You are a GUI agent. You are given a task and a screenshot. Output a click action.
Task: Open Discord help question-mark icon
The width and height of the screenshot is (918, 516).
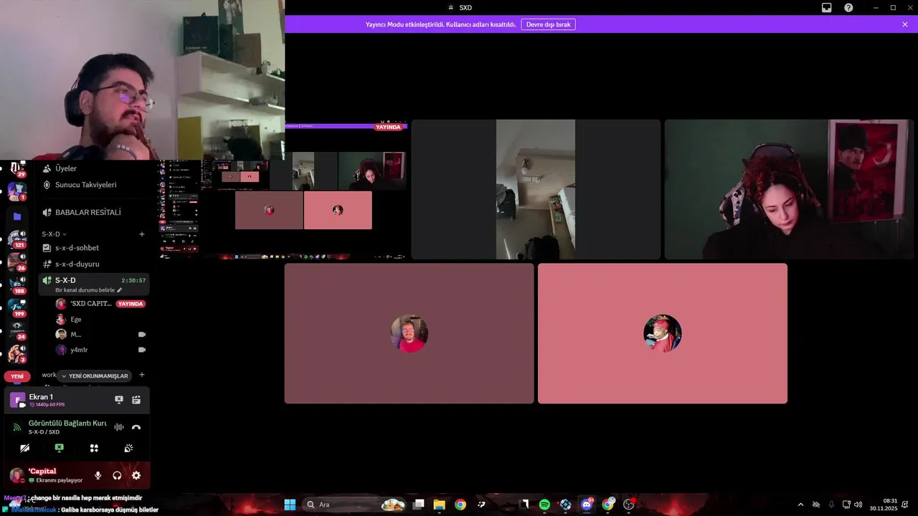tap(848, 7)
